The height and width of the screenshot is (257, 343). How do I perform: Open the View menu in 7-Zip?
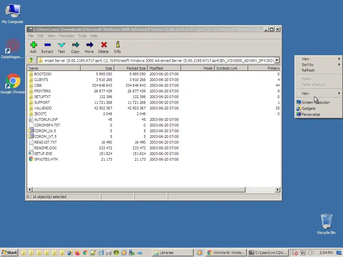[x=51, y=36]
